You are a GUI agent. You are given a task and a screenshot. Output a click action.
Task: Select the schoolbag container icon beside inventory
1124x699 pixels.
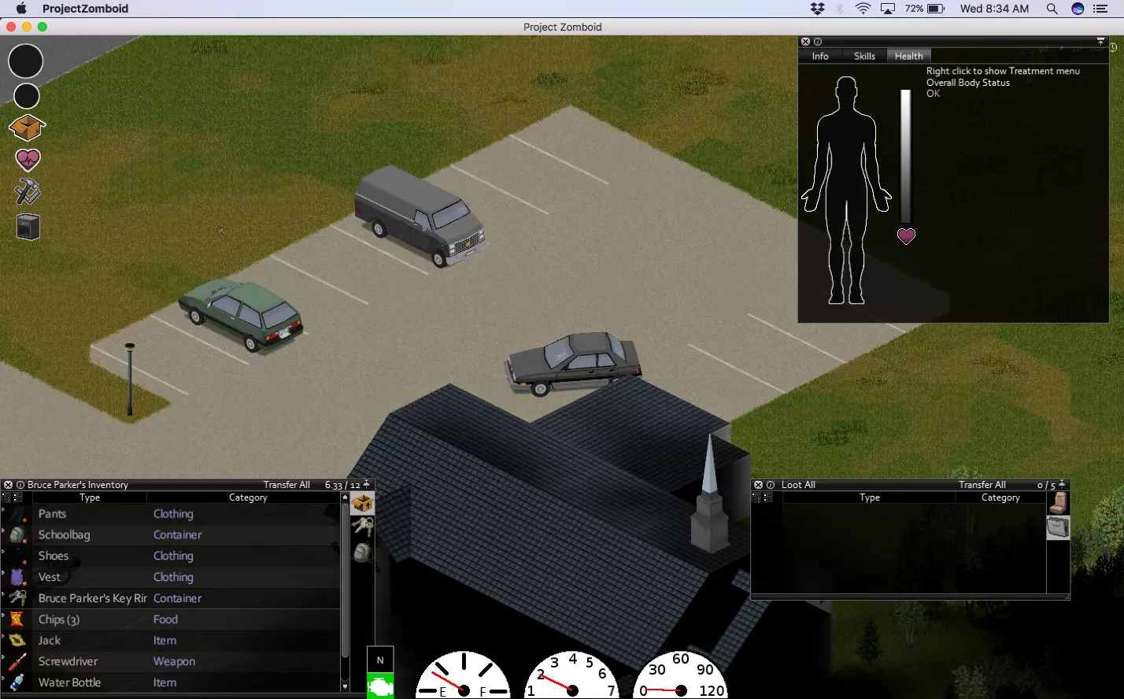362,551
